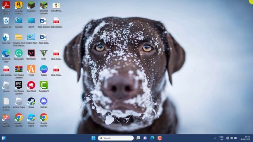The height and width of the screenshot is (142, 253).
Task: Launch Epic Games Launcher shield icon
Action: coord(19,85)
